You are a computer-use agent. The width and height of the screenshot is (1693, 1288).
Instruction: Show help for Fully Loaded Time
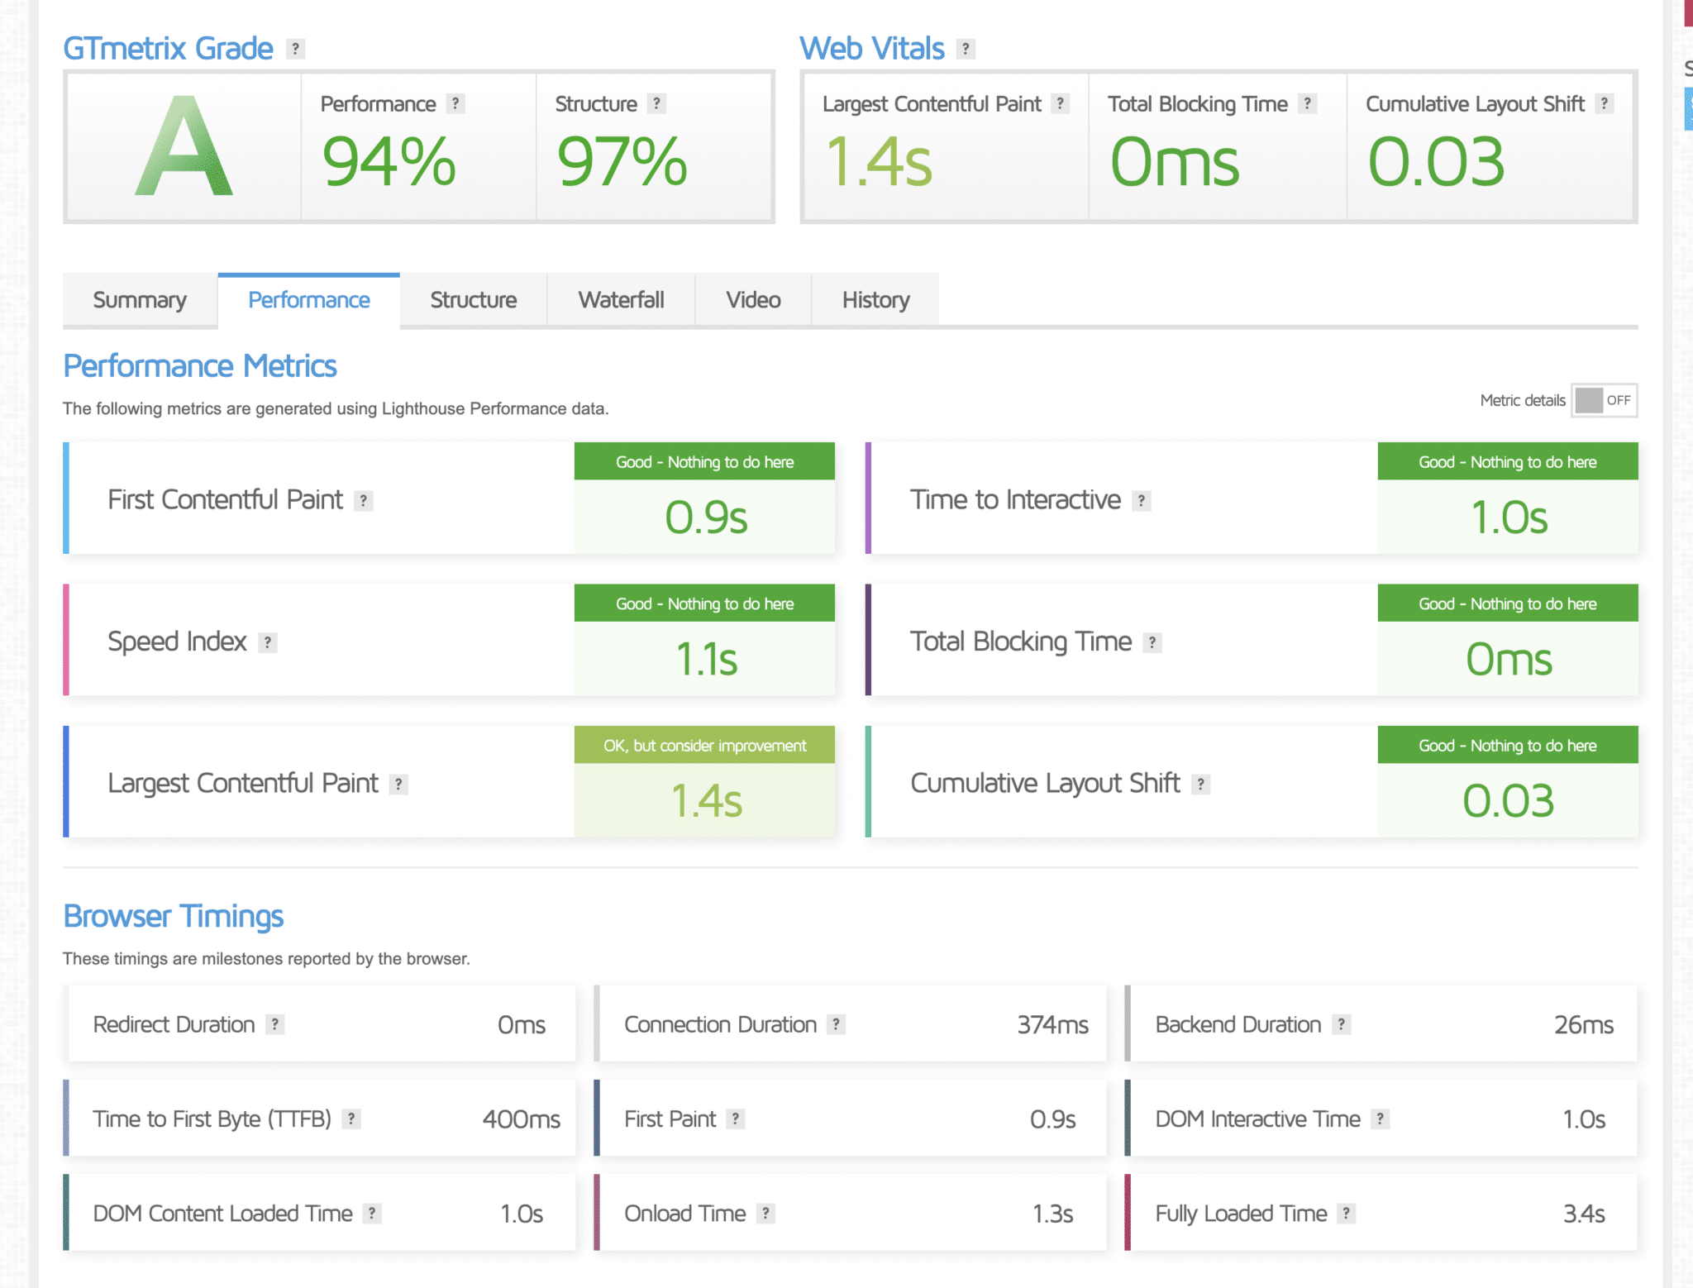[x=1346, y=1213]
